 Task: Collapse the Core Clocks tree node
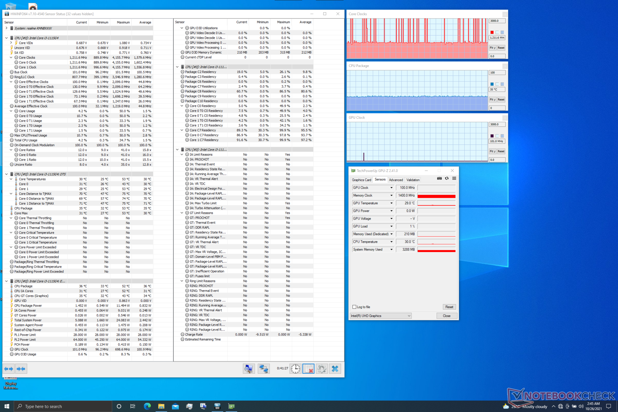point(11,58)
